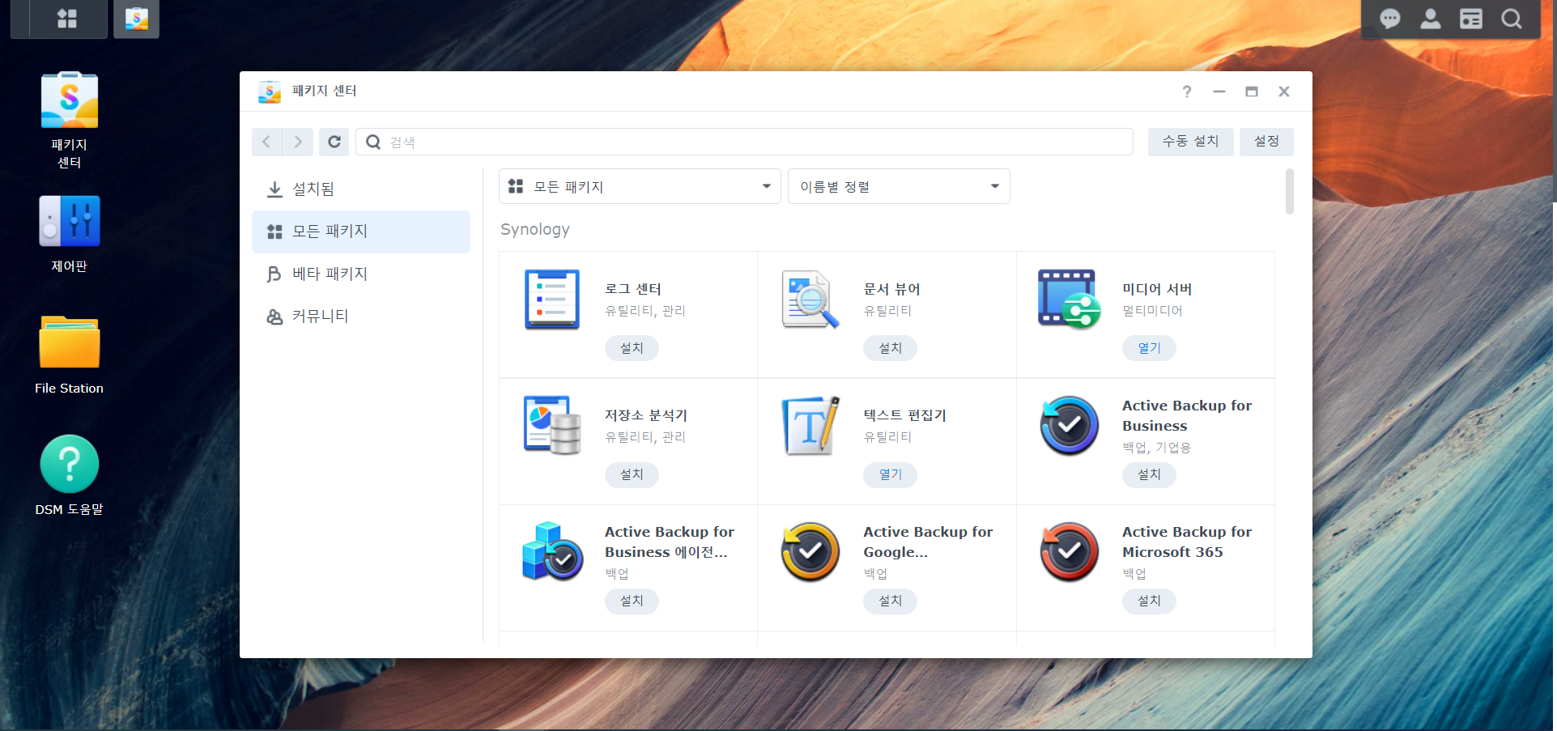Click the Package Center window title icon
1557x731 pixels.
pos(269,91)
